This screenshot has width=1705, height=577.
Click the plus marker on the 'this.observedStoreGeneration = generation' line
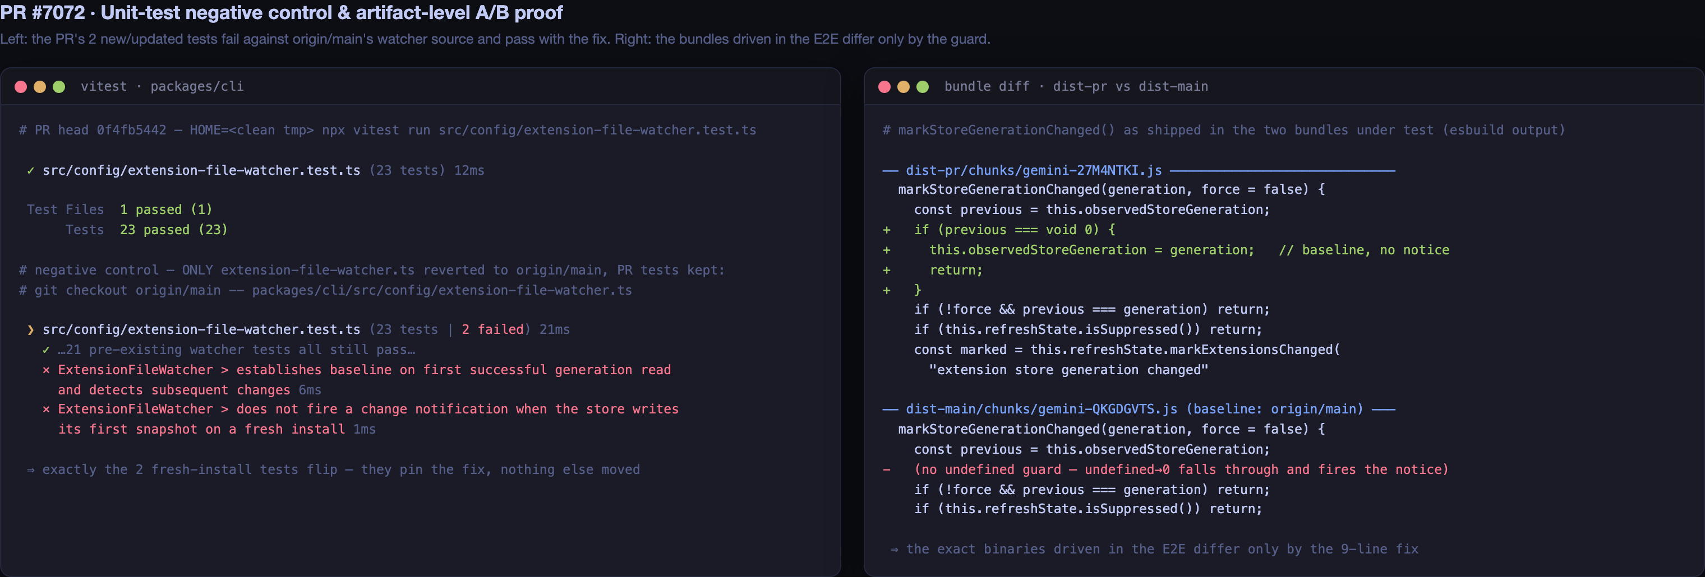coord(886,250)
